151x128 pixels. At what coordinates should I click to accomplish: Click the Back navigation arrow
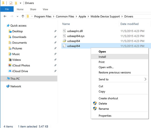pyautogui.click(x=5, y=16)
